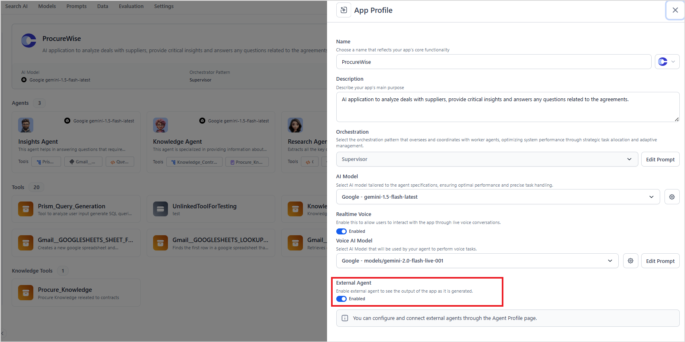Click the Procure_Knowledge tool icon
The image size is (685, 342).
tap(26, 293)
